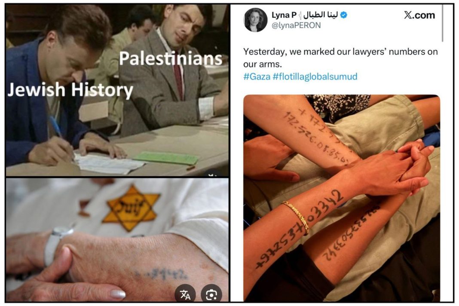Viewport: 459px width, 306px height.
Task: Click the tweet text about lawyers' numbers
Action: [x=340, y=58]
